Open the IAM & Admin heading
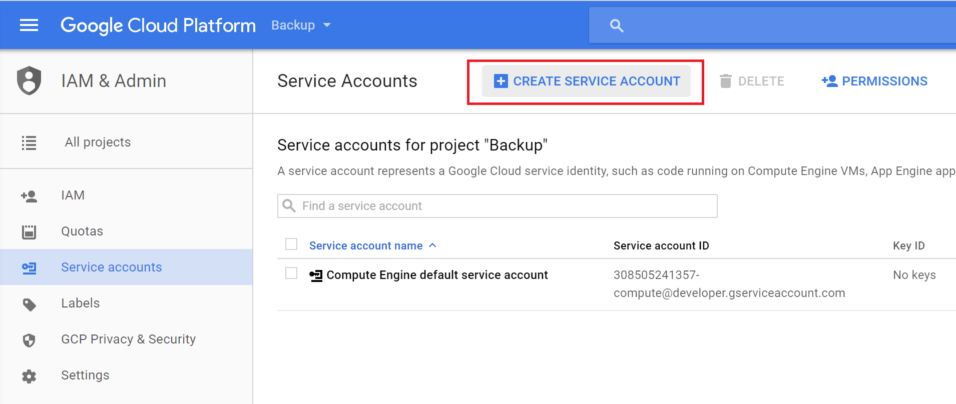Screen dimensions: 956x404 tap(114, 80)
